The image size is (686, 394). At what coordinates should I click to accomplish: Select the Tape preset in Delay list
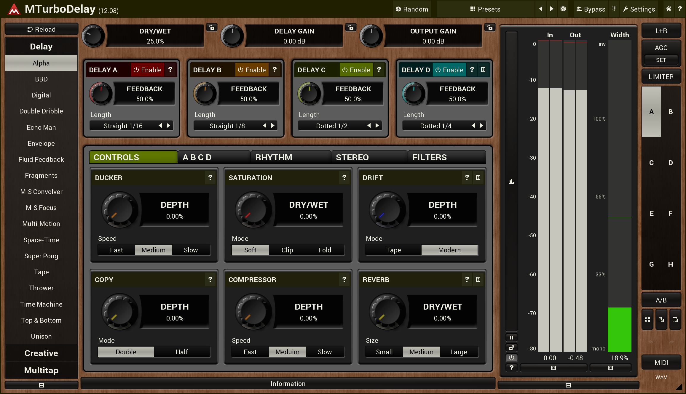click(x=41, y=272)
